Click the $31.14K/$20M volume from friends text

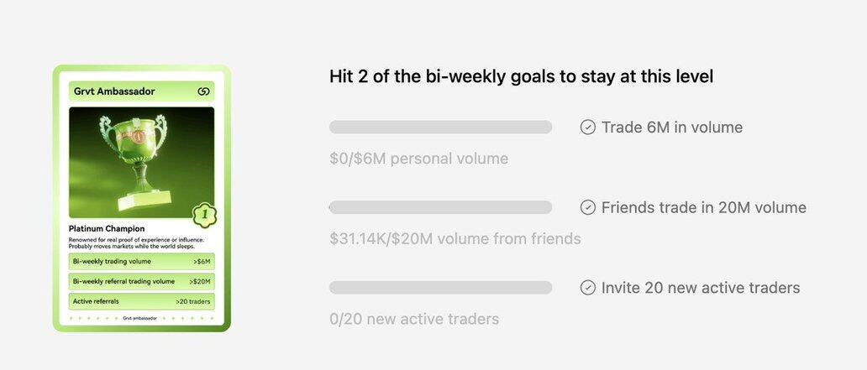(455, 238)
